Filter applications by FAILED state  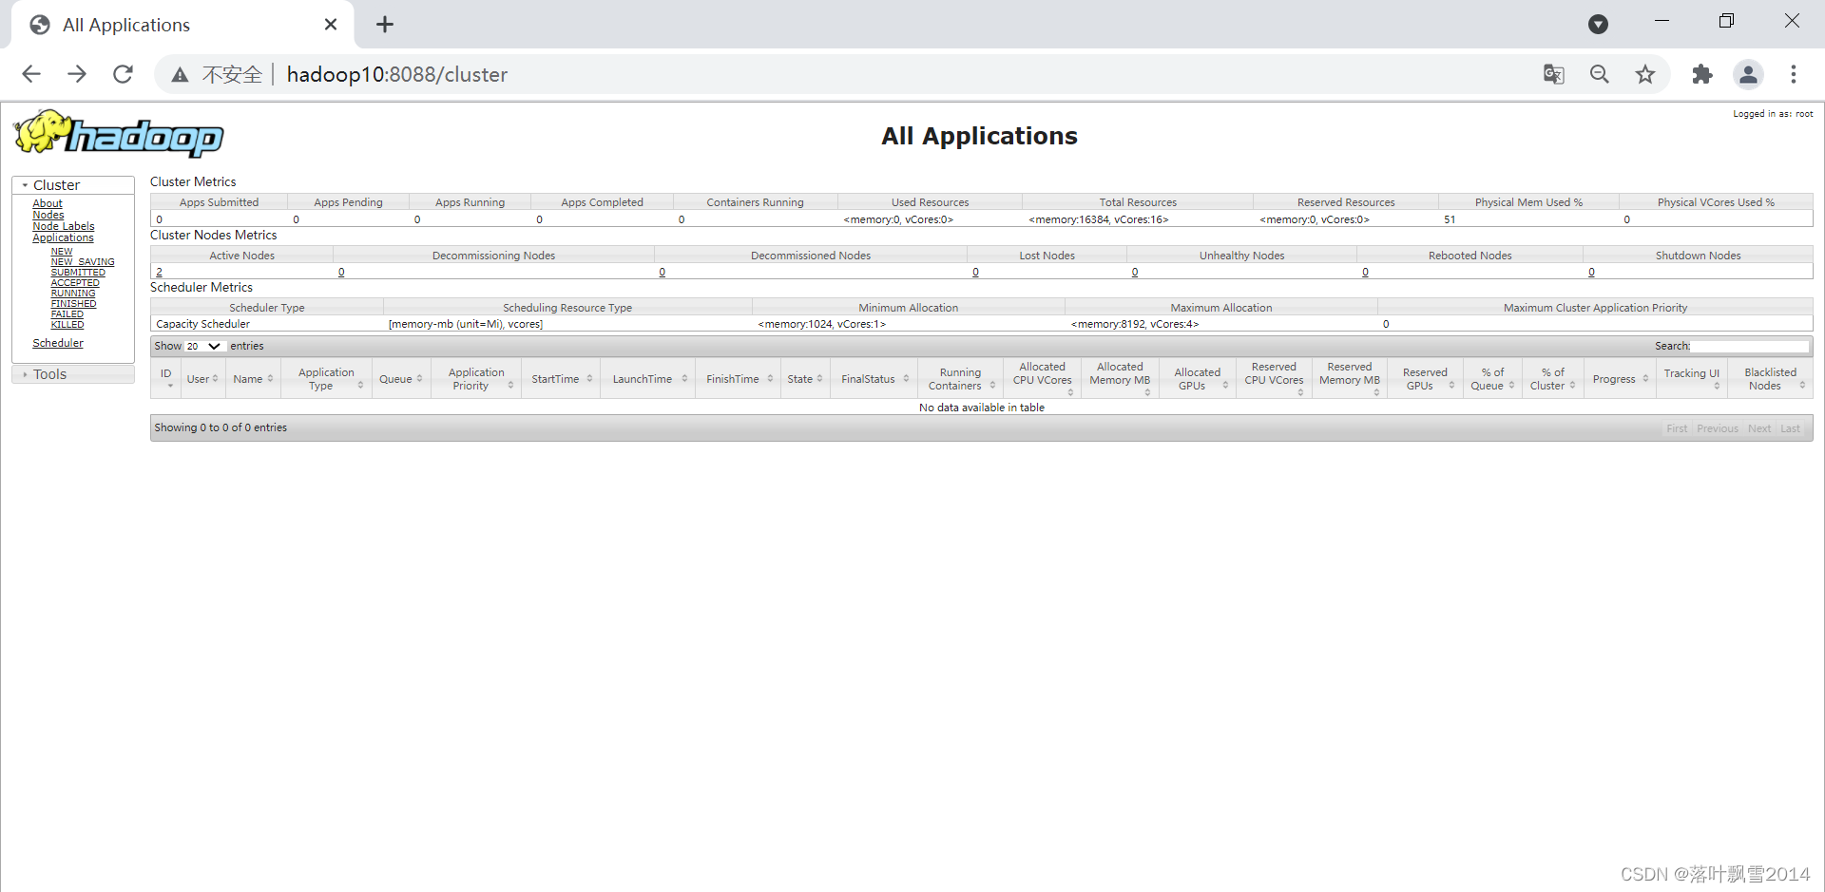click(x=67, y=314)
